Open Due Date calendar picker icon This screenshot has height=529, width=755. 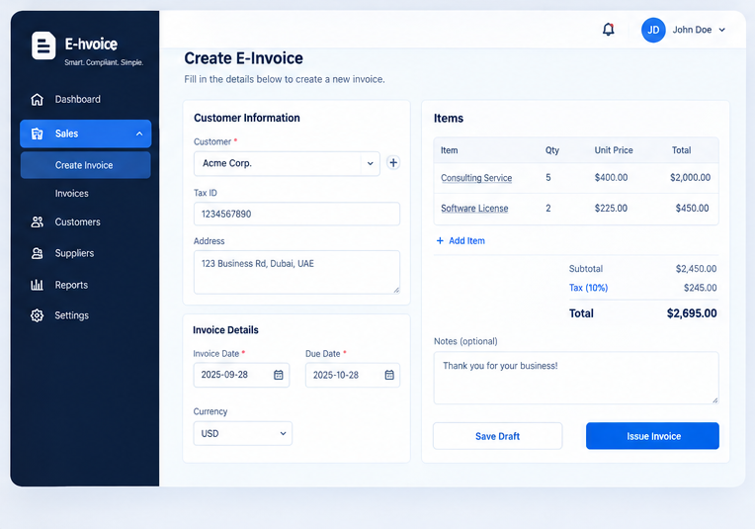(x=389, y=375)
